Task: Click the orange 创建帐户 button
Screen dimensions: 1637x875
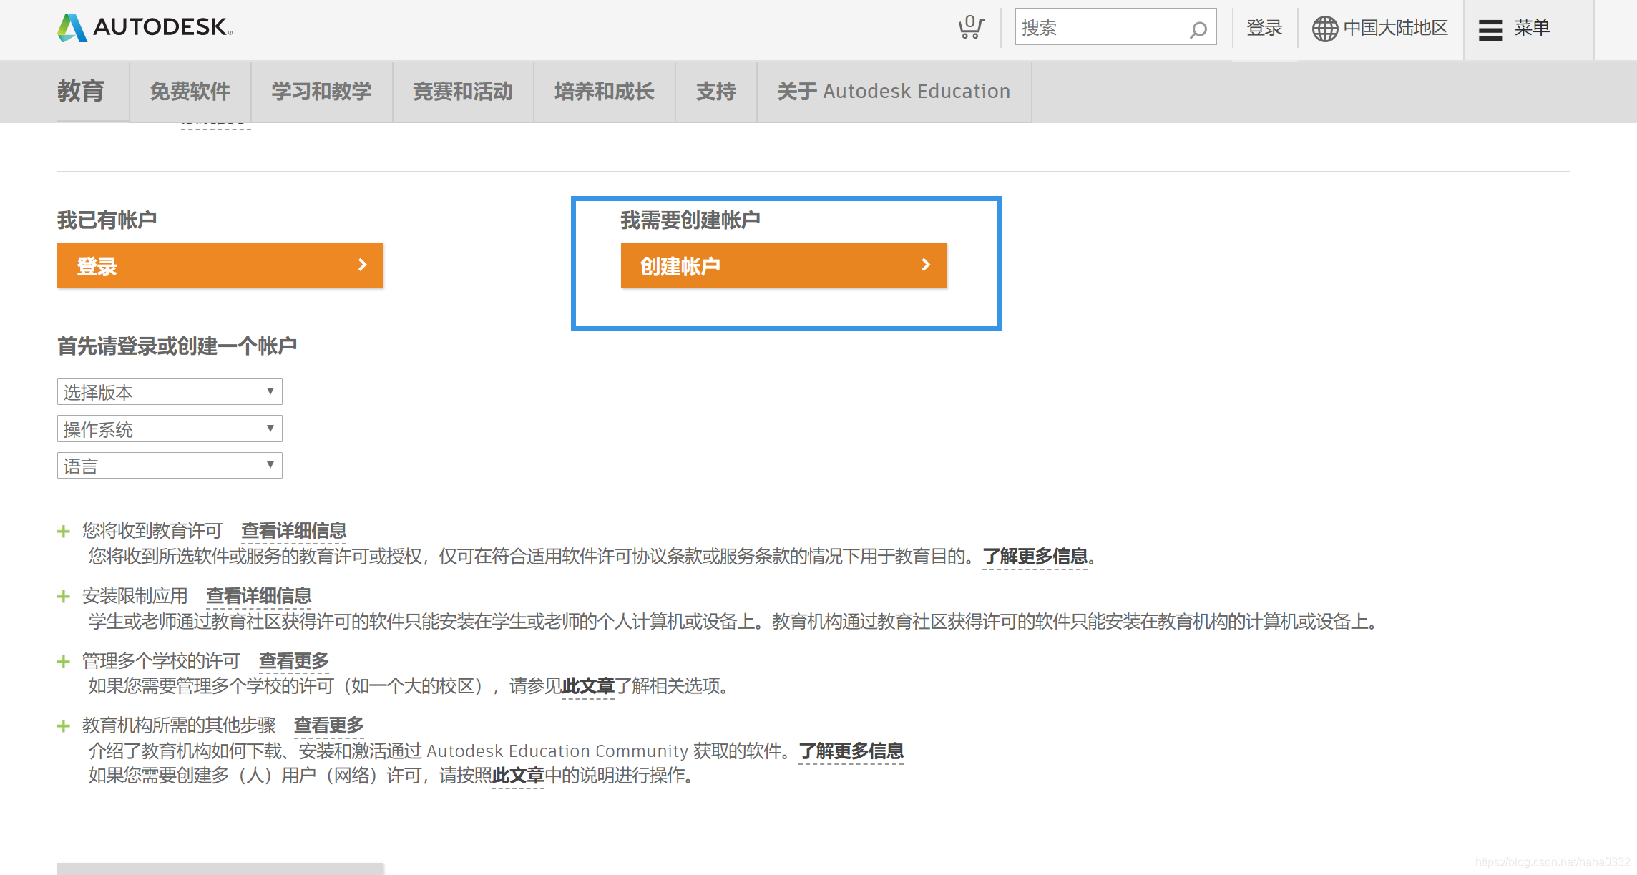Action: pyautogui.click(x=783, y=265)
